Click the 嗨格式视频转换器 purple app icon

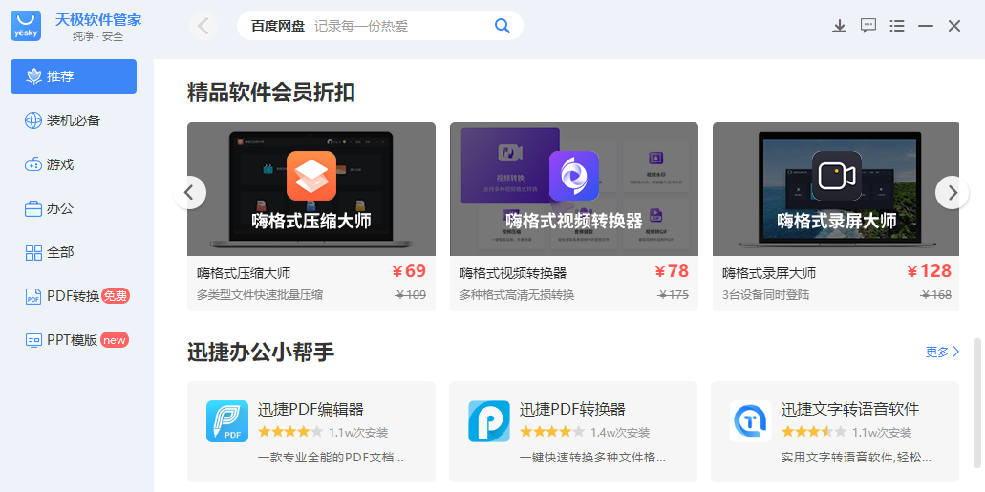(574, 176)
